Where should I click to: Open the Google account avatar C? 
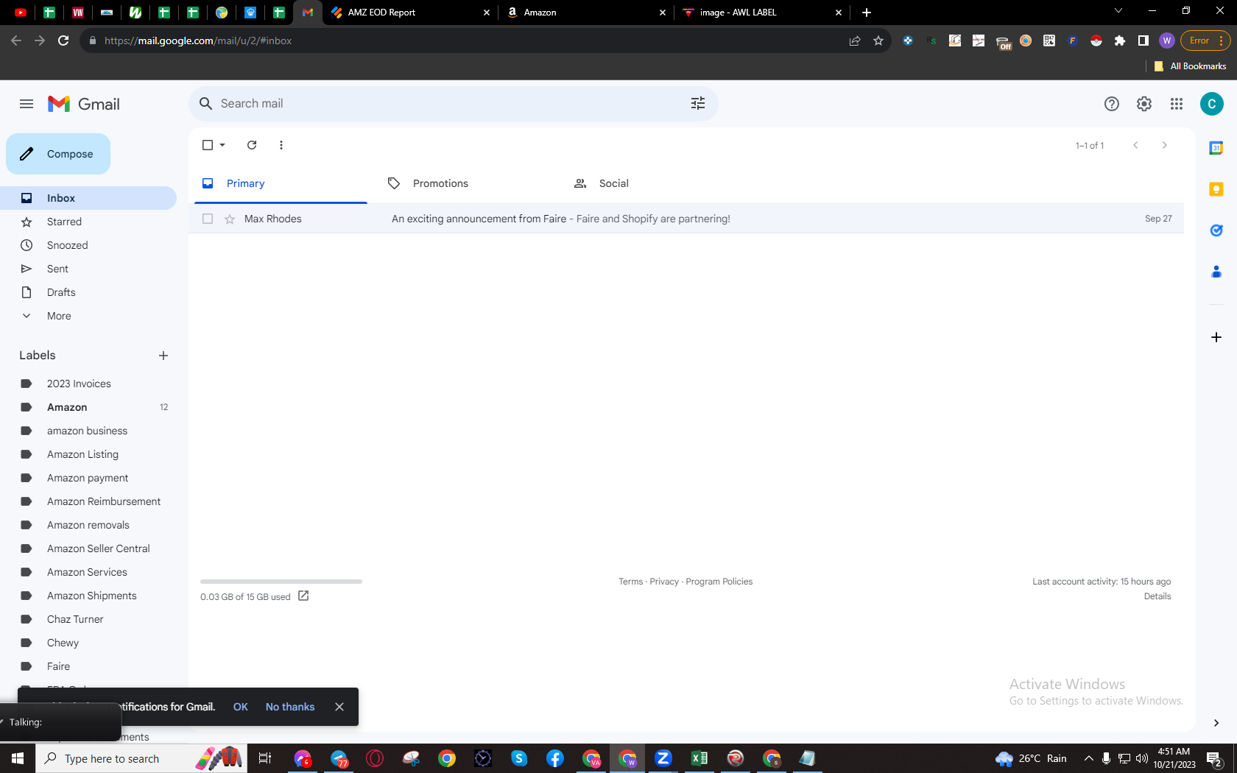click(x=1212, y=104)
